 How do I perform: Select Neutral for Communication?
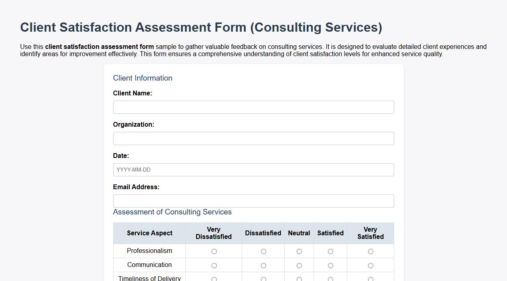pos(299,265)
